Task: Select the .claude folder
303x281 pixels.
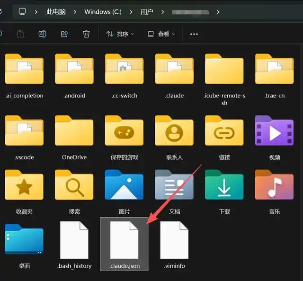Action: (174, 77)
